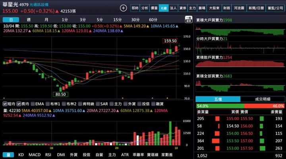Select the 月 monthly period
This screenshot has height=159, width=286.
point(46,20)
